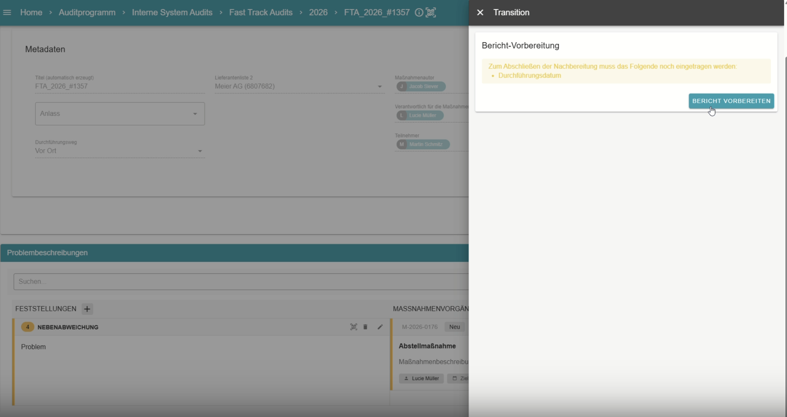Close the Transition panel
Viewport: 787px width, 417px height.
[x=480, y=12]
